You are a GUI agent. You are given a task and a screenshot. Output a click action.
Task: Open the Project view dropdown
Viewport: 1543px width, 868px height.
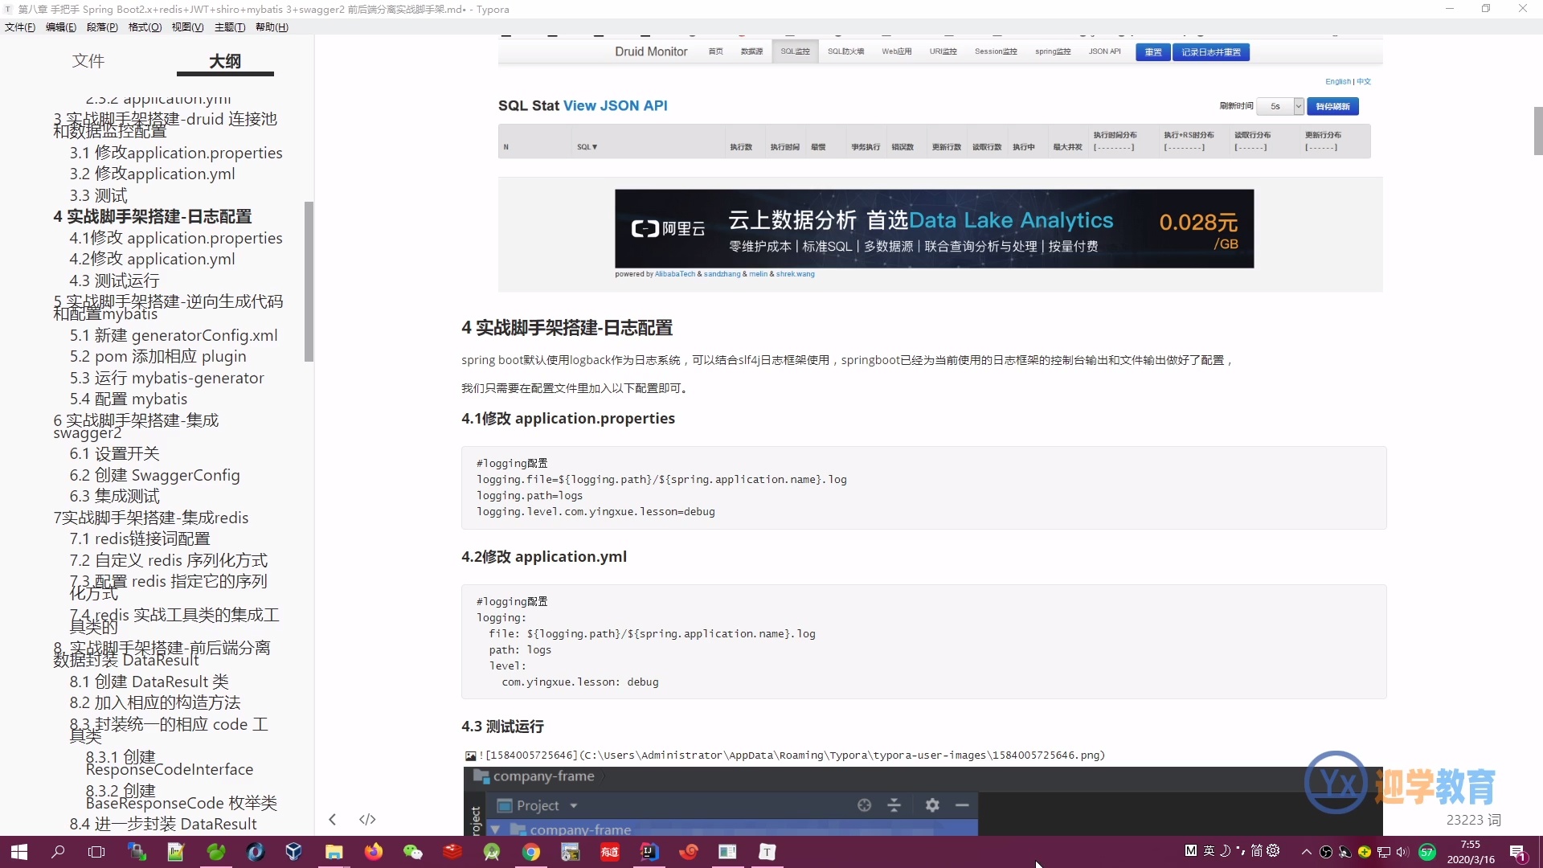[572, 805]
